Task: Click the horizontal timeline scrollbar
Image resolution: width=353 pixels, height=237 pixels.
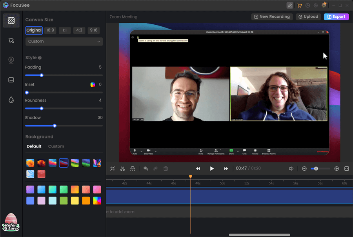Action: click(x=259, y=235)
